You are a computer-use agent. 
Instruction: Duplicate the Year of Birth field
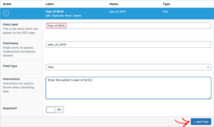click(x=58, y=16)
